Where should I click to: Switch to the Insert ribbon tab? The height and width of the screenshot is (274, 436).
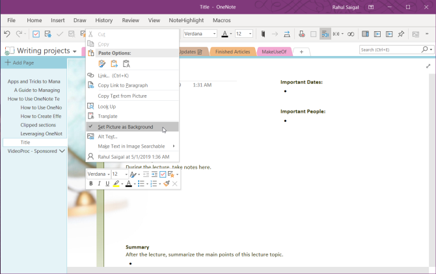pyautogui.click(x=57, y=20)
